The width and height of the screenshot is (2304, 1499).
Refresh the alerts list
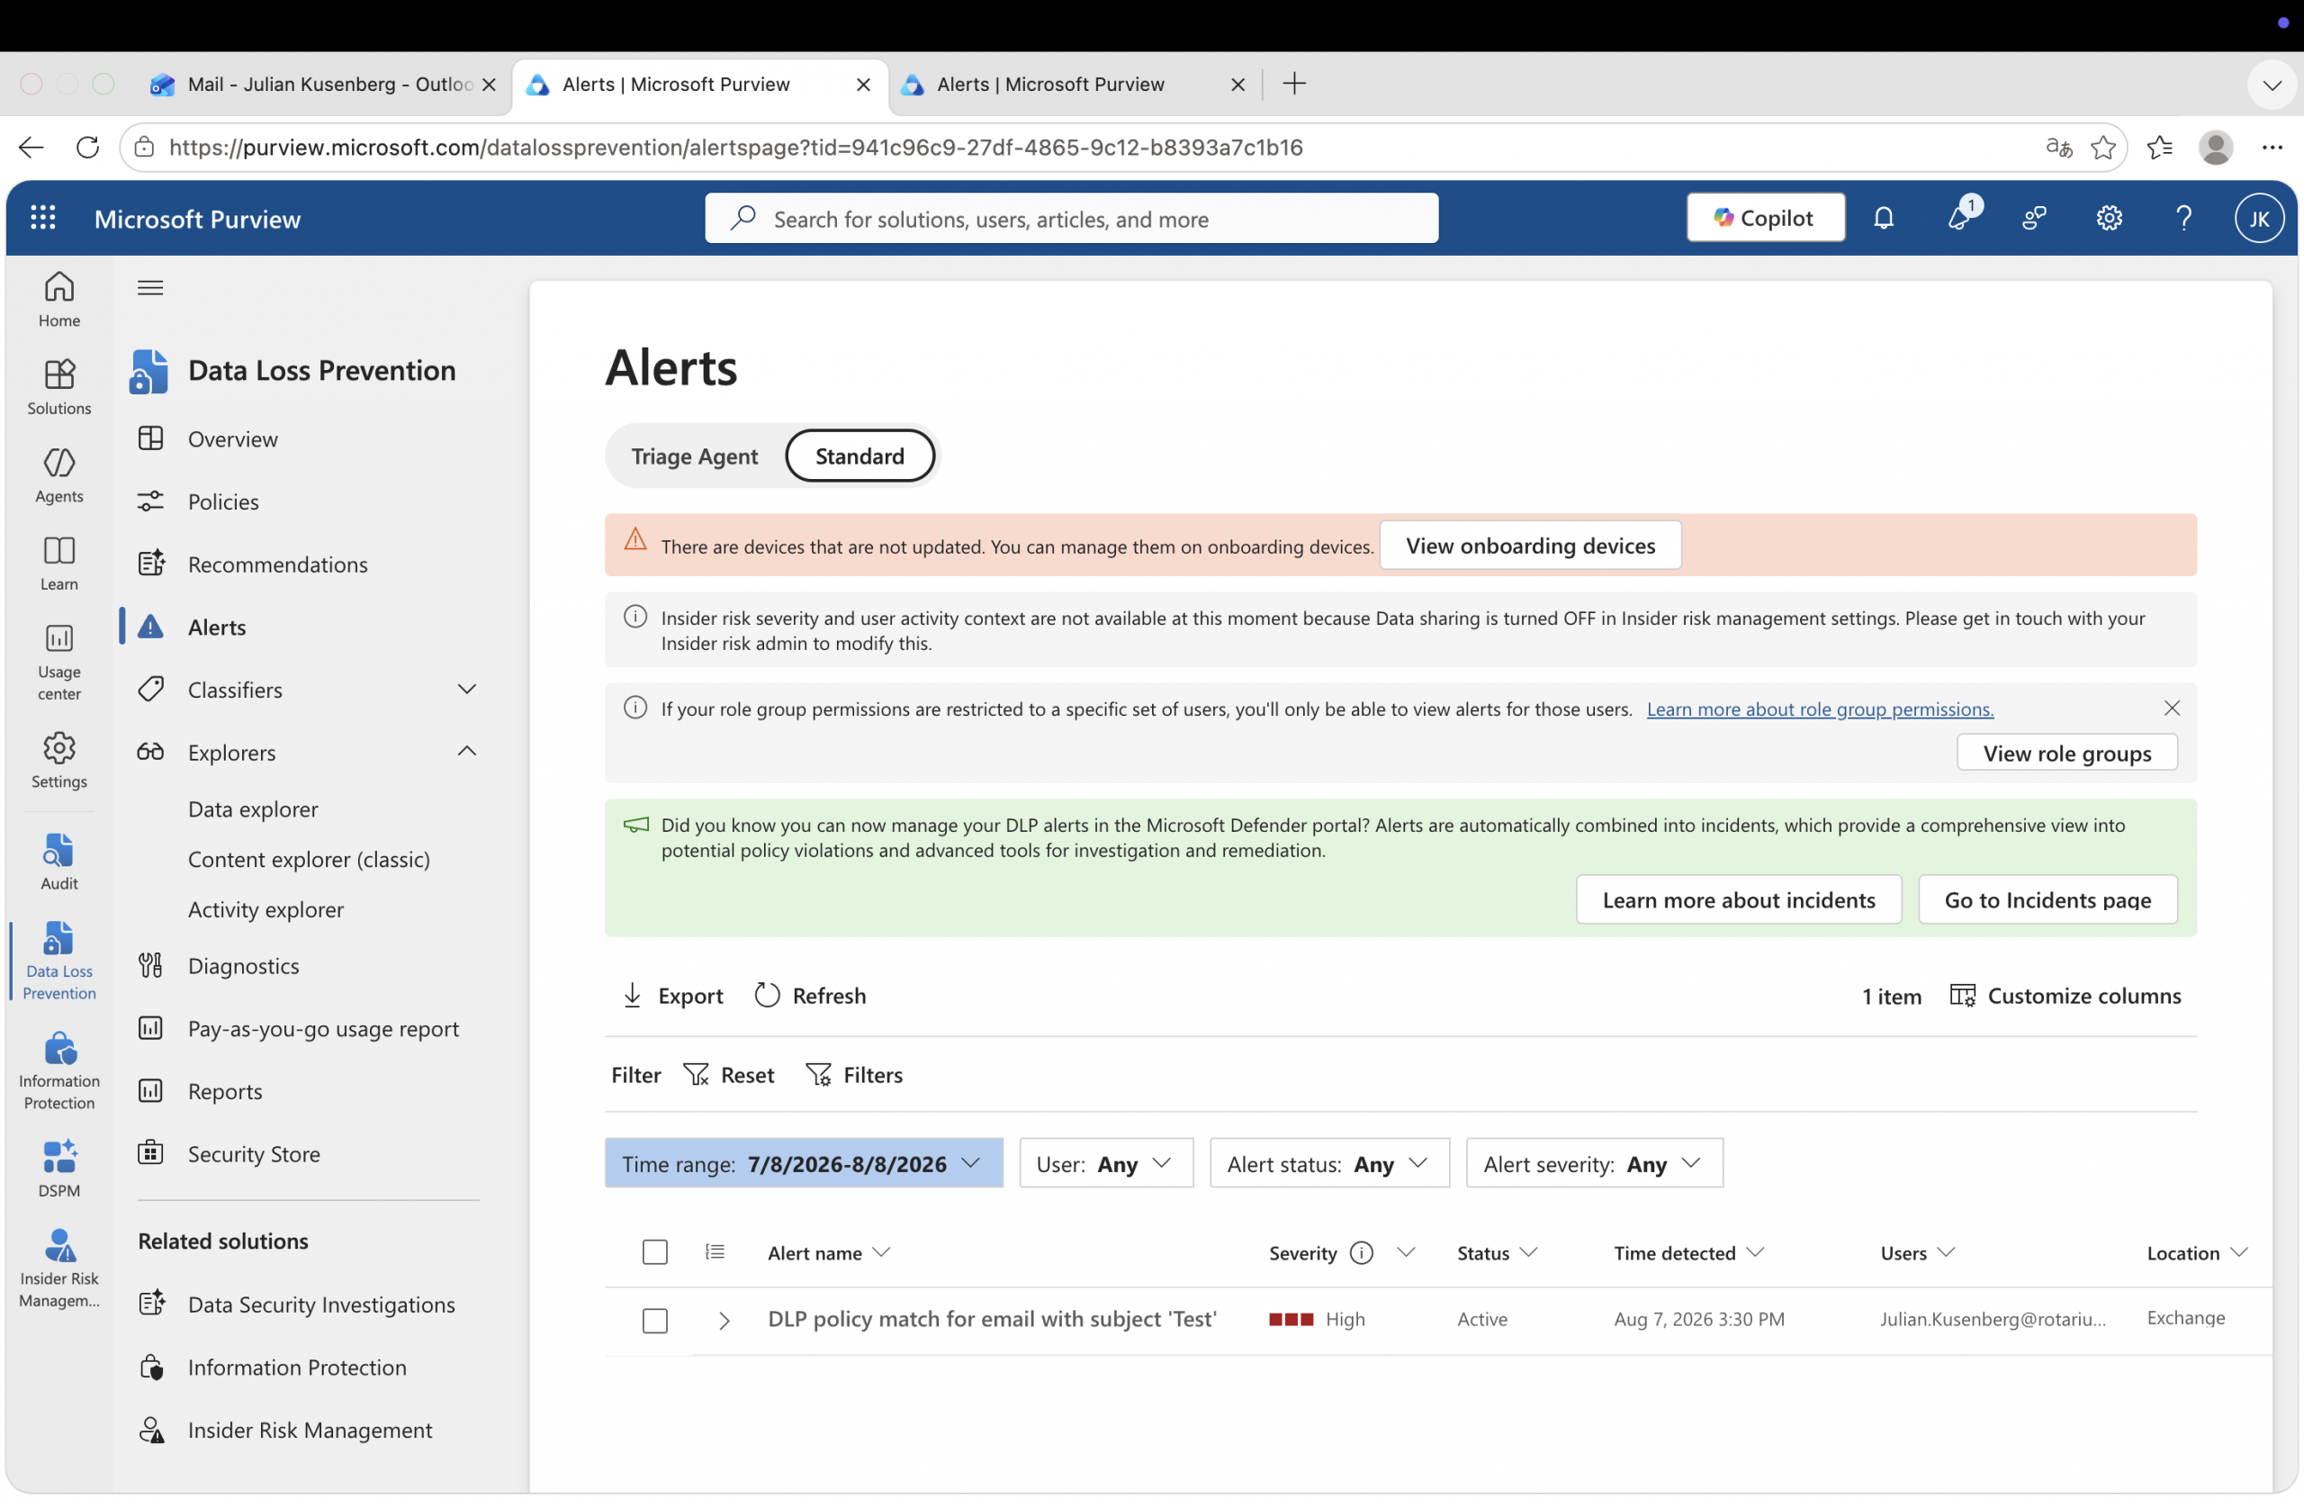pyautogui.click(x=810, y=996)
